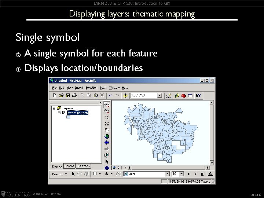Open an existing map file
Viewport: 264px width, 198px height.
pyautogui.click(x=61, y=95)
